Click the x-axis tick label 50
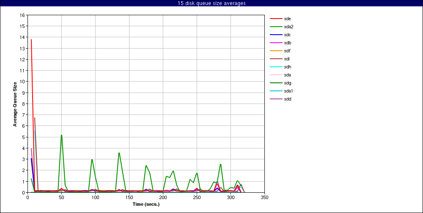 point(61,197)
